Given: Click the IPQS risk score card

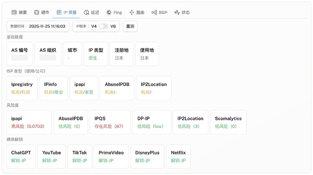Looking at the screenshot, I should [110, 122].
